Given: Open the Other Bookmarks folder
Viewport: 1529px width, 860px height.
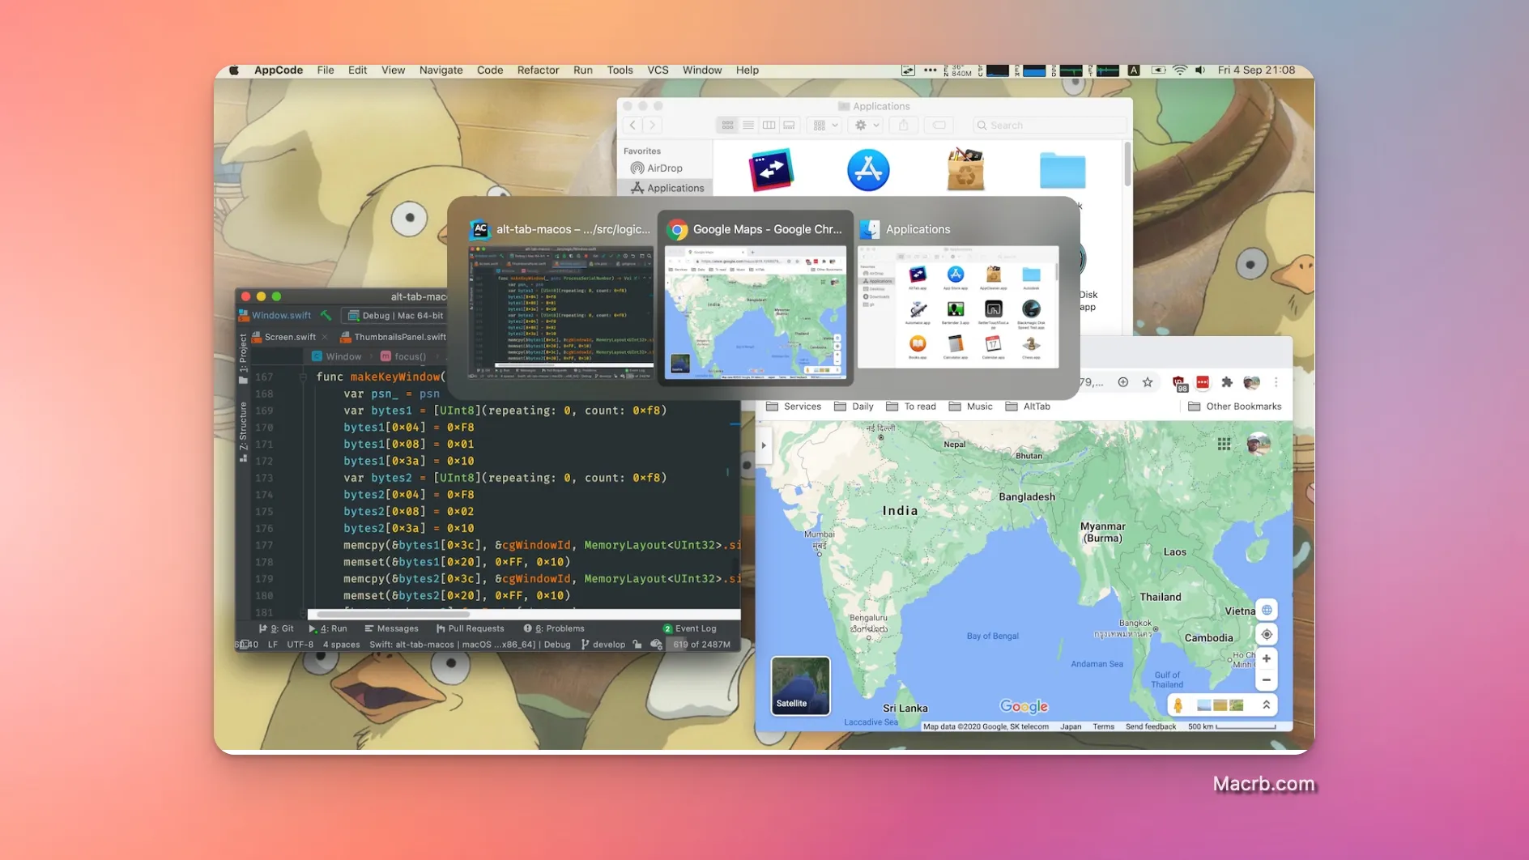Looking at the screenshot, I should click(x=1235, y=407).
